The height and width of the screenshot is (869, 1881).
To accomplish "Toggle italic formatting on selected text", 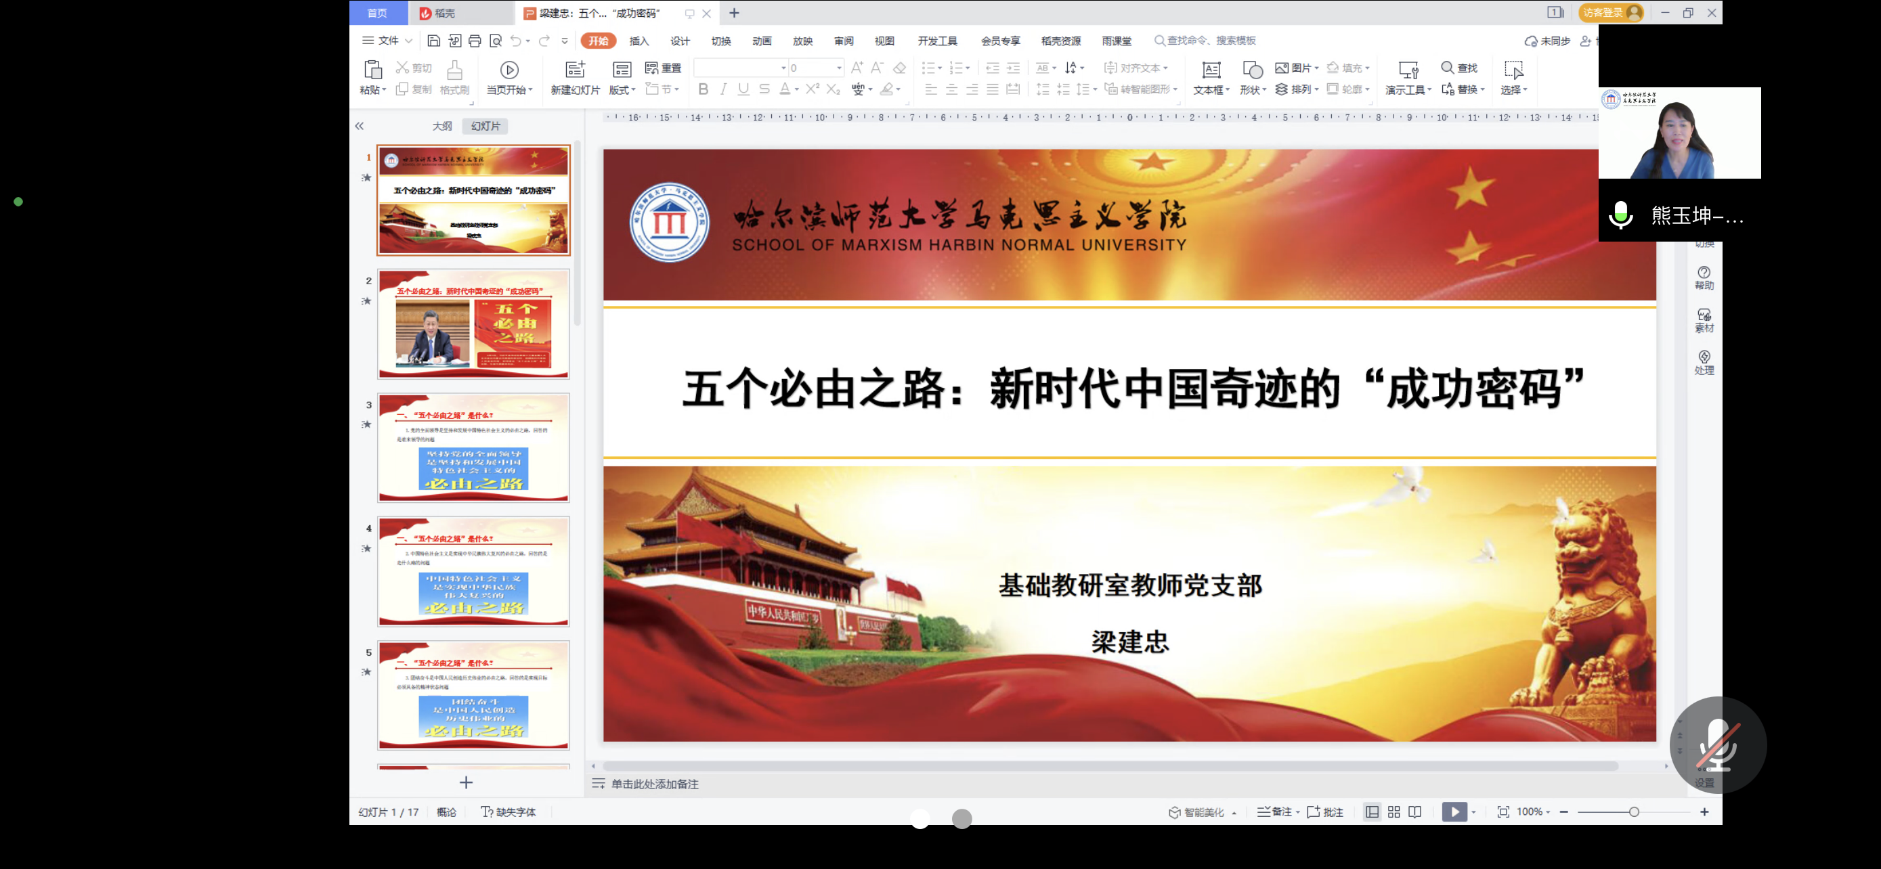I will click(x=723, y=89).
